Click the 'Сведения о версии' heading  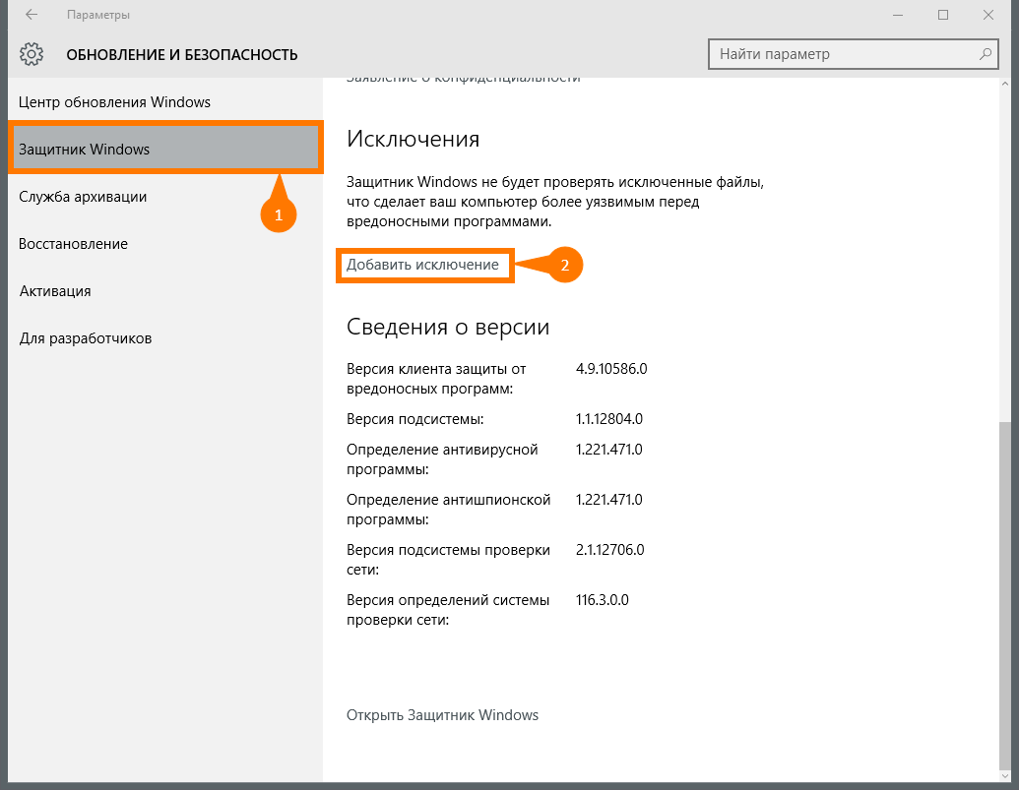[x=448, y=327]
